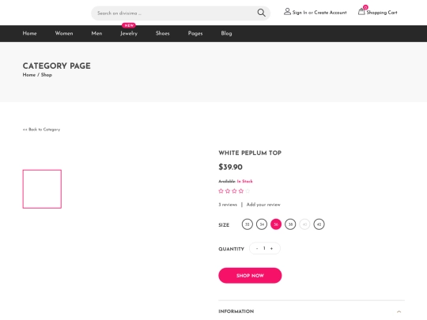Click the Home breadcrumb link
Viewport: 427px width, 320px height.
click(29, 75)
